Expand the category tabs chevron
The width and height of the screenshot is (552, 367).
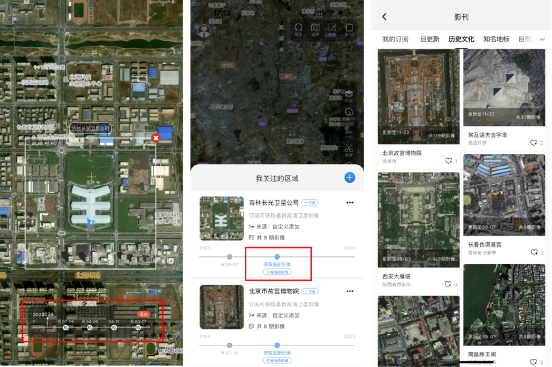[x=542, y=39]
